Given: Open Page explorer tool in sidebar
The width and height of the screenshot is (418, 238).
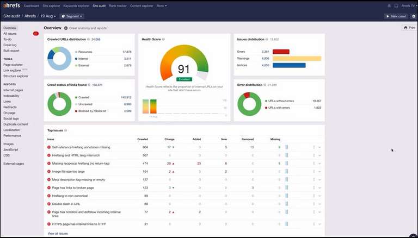Looking at the screenshot, I should (13, 65).
